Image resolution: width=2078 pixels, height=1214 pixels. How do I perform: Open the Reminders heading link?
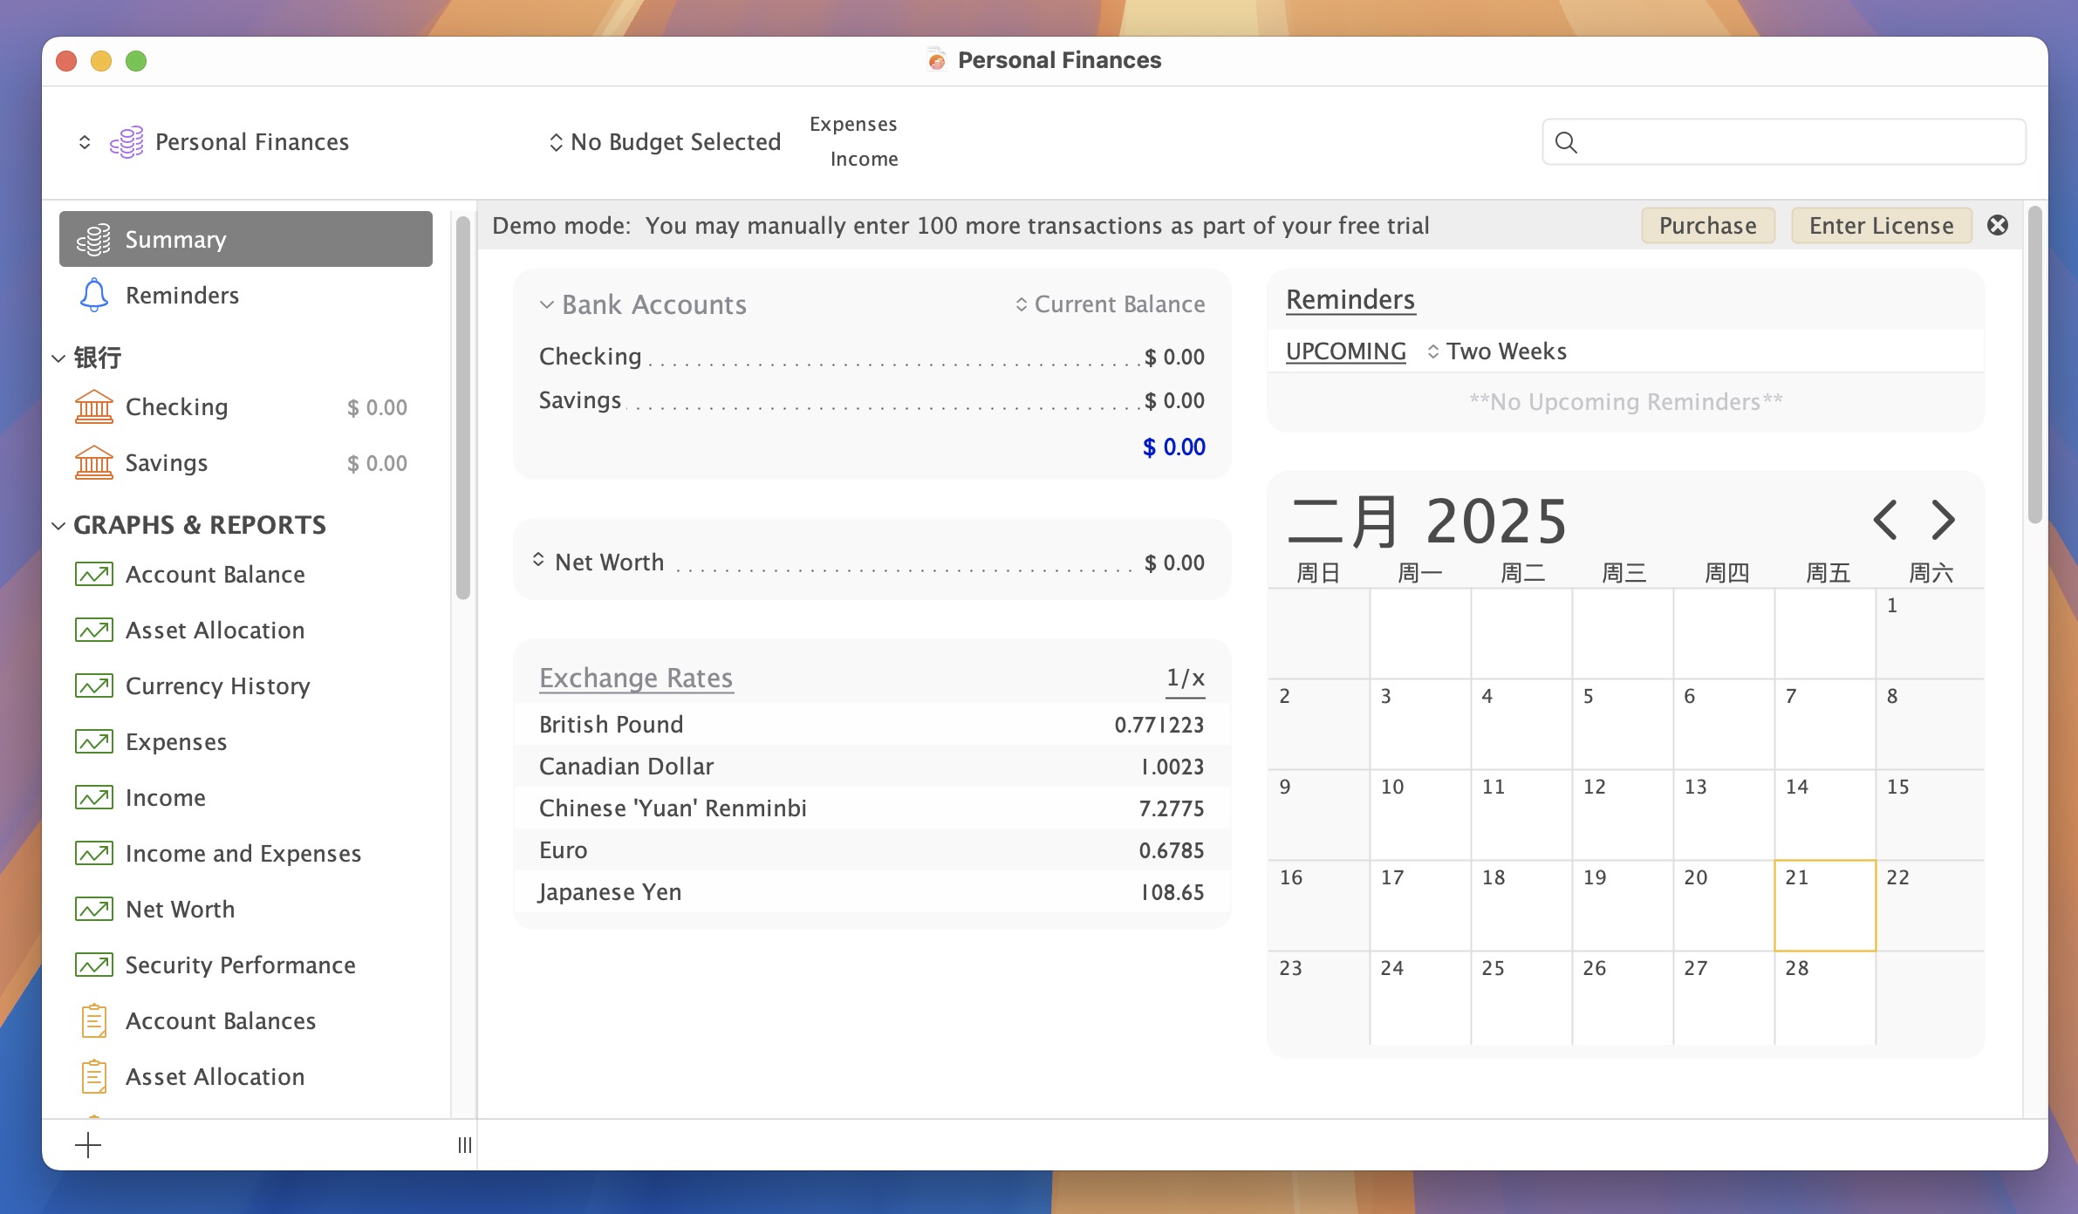click(1350, 300)
